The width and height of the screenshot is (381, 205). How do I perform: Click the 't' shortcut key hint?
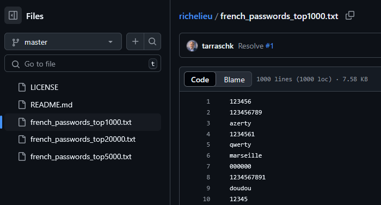pos(153,64)
